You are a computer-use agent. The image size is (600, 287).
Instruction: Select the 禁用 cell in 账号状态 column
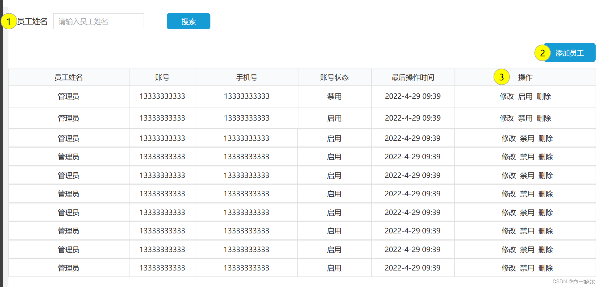[x=334, y=96]
